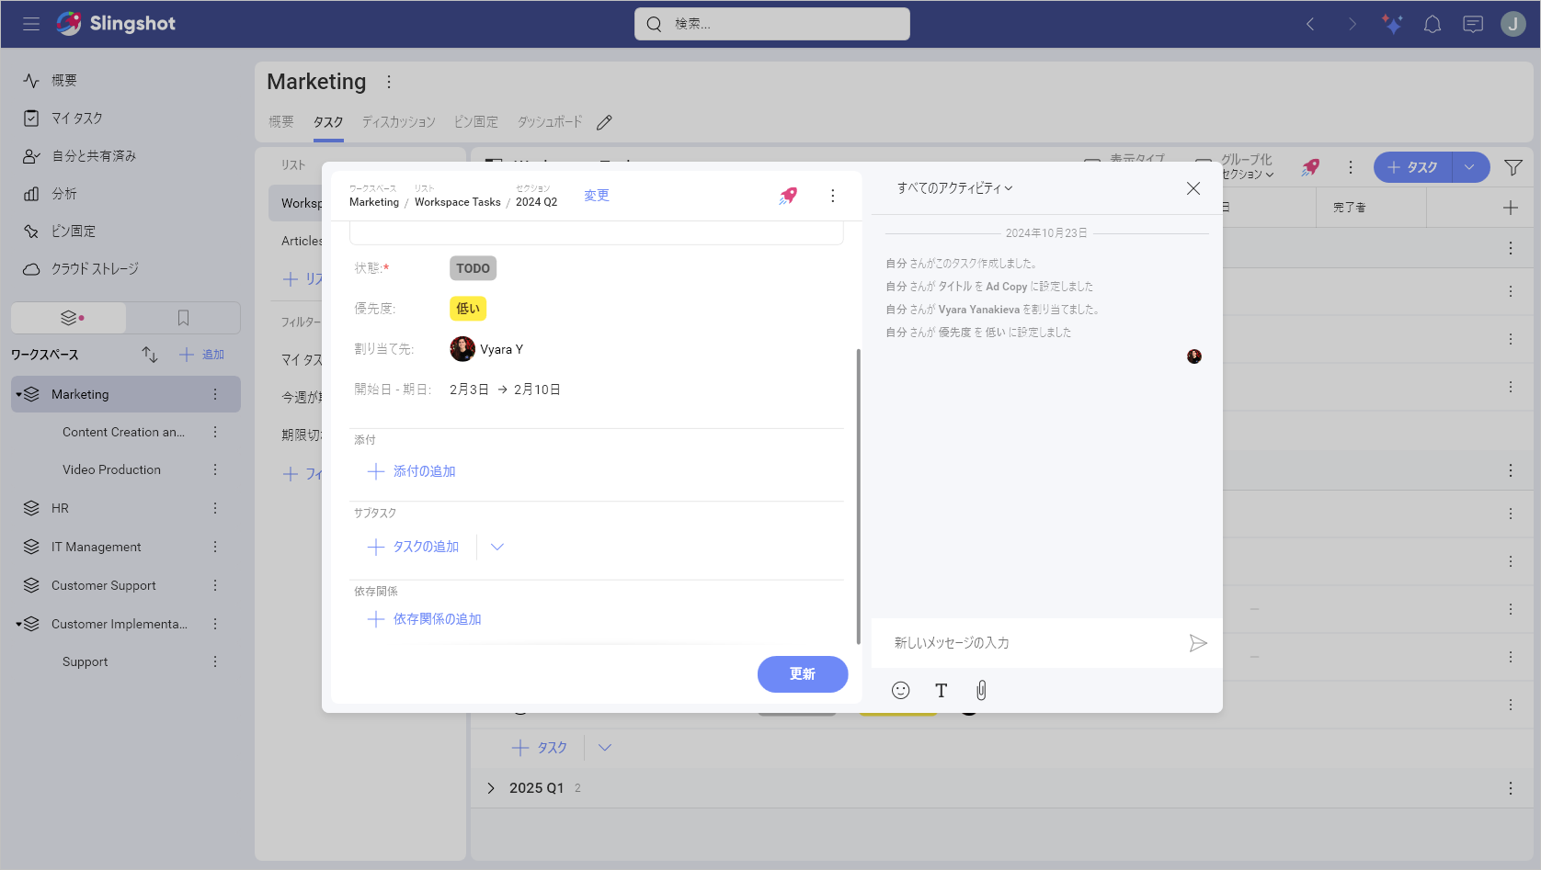The image size is (1541, 870).
Task: Edit the due date 2月10日
Action: click(x=537, y=390)
